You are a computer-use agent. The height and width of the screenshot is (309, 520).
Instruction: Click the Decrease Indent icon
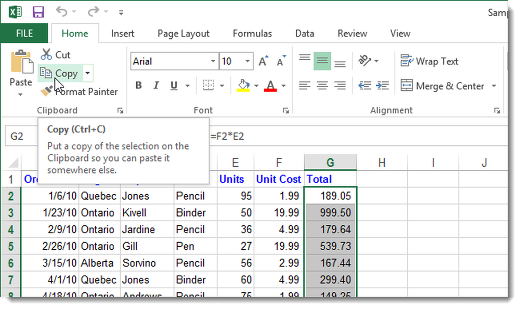(365, 86)
